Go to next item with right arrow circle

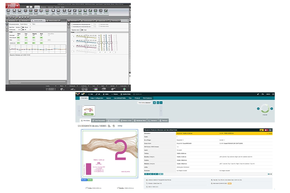(271, 108)
